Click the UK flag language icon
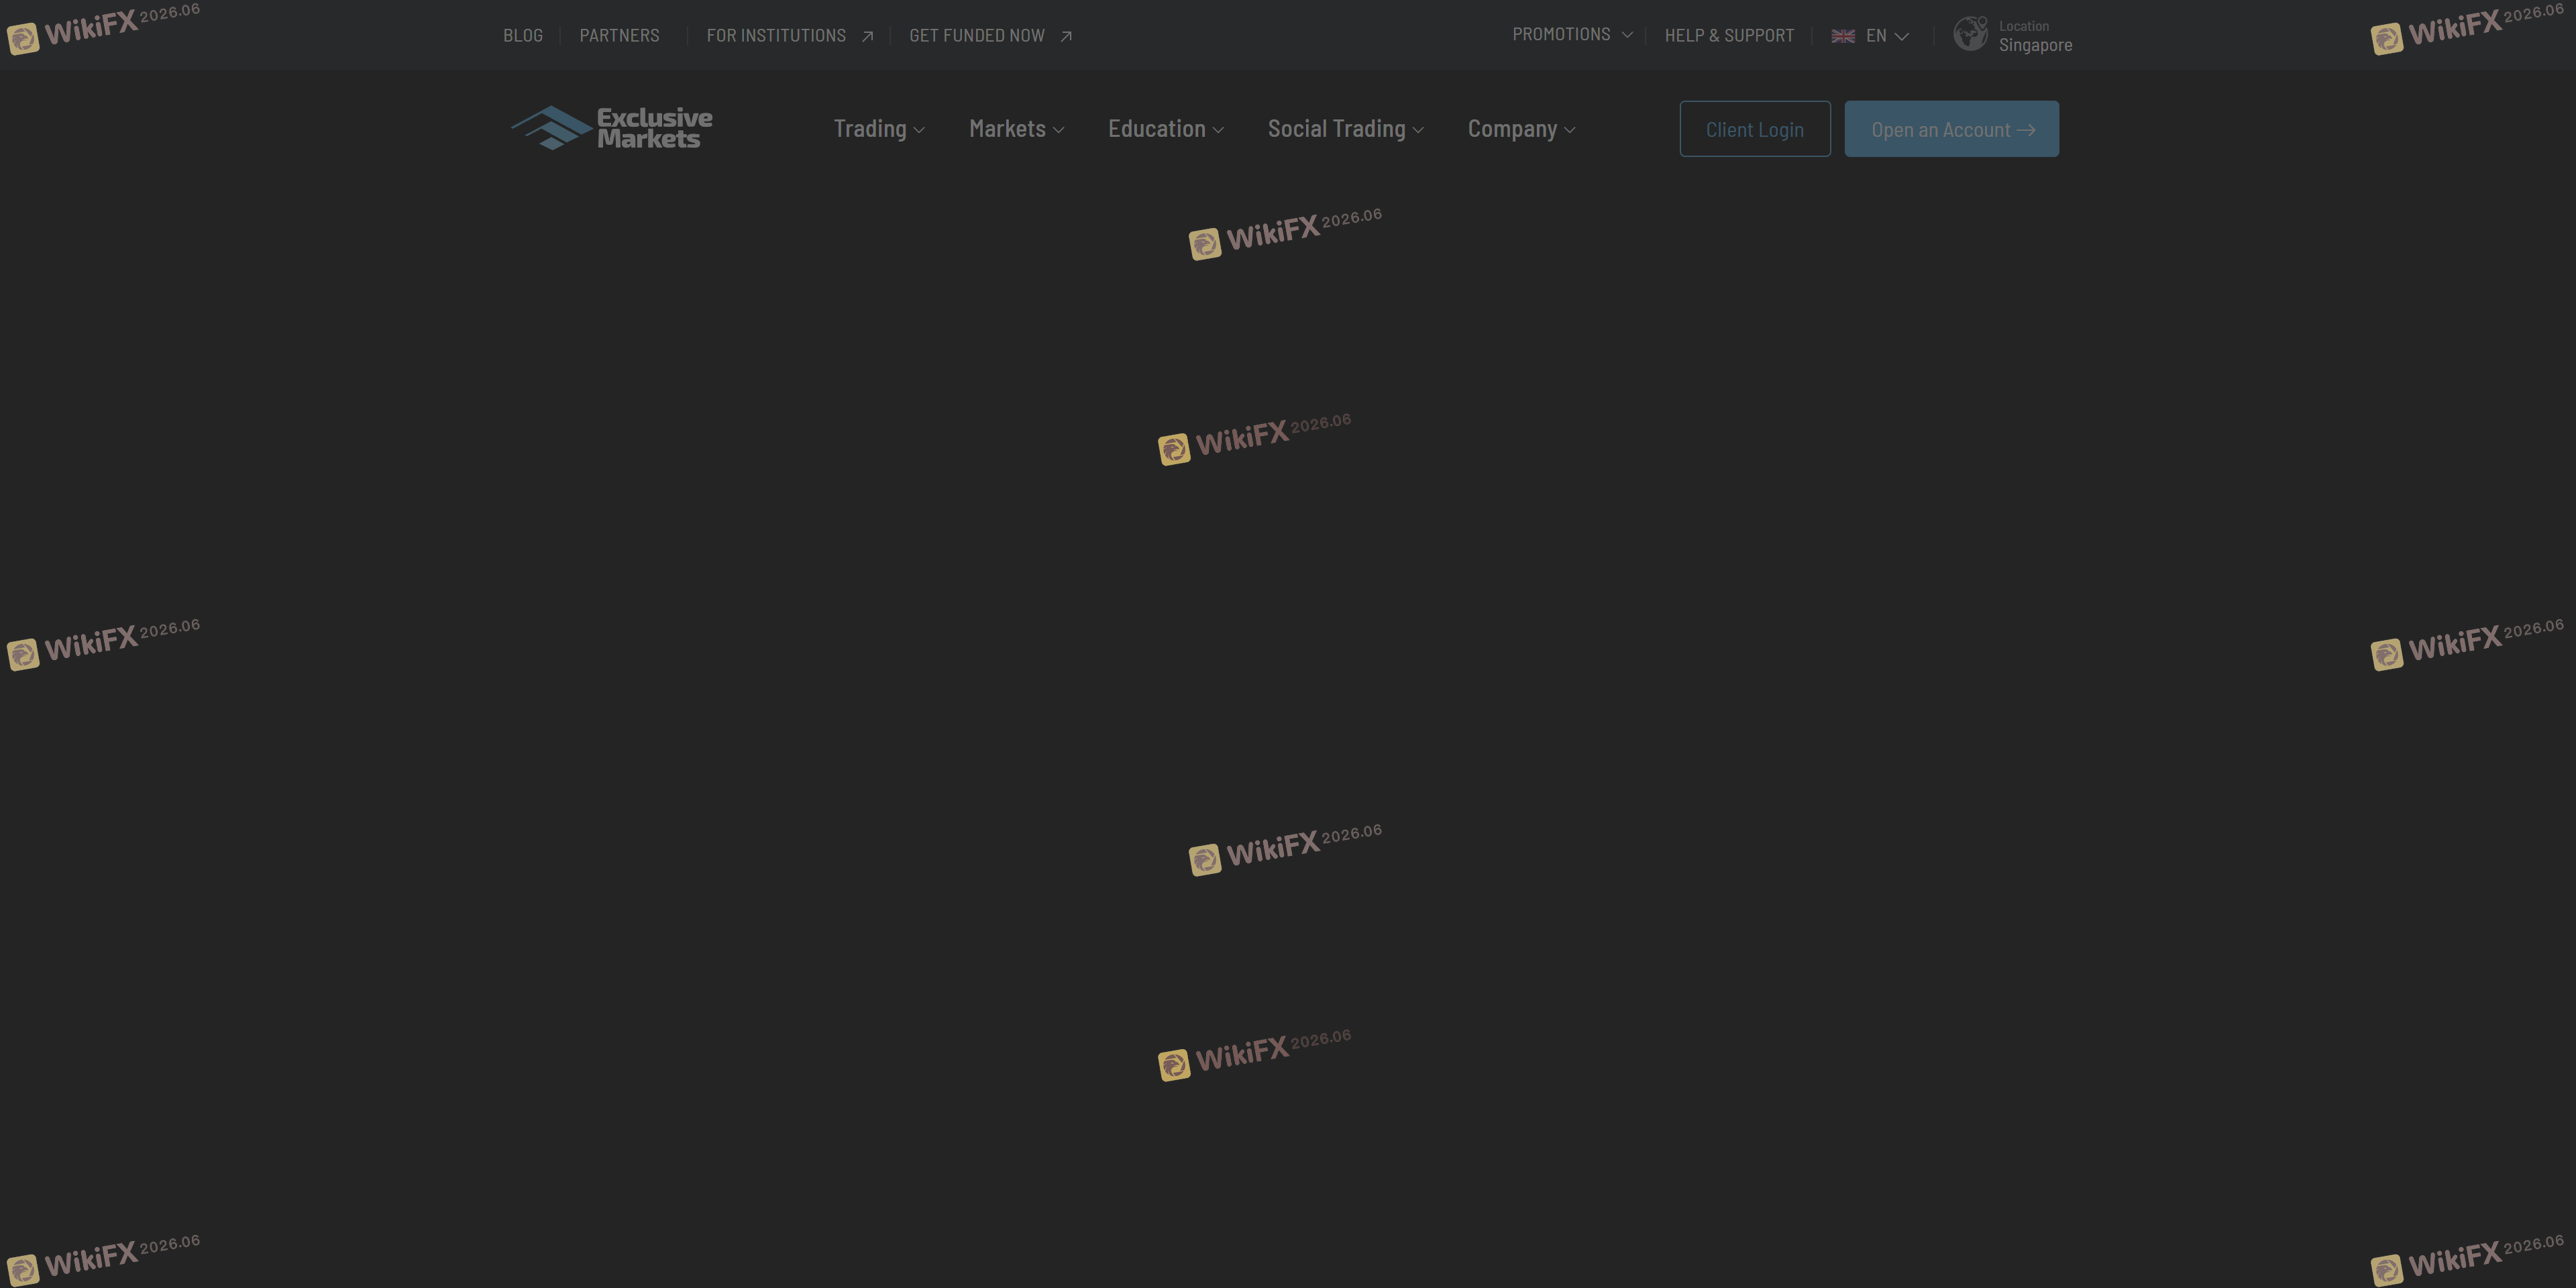Viewport: 2576px width, 1288px height. coord(1843,36)
